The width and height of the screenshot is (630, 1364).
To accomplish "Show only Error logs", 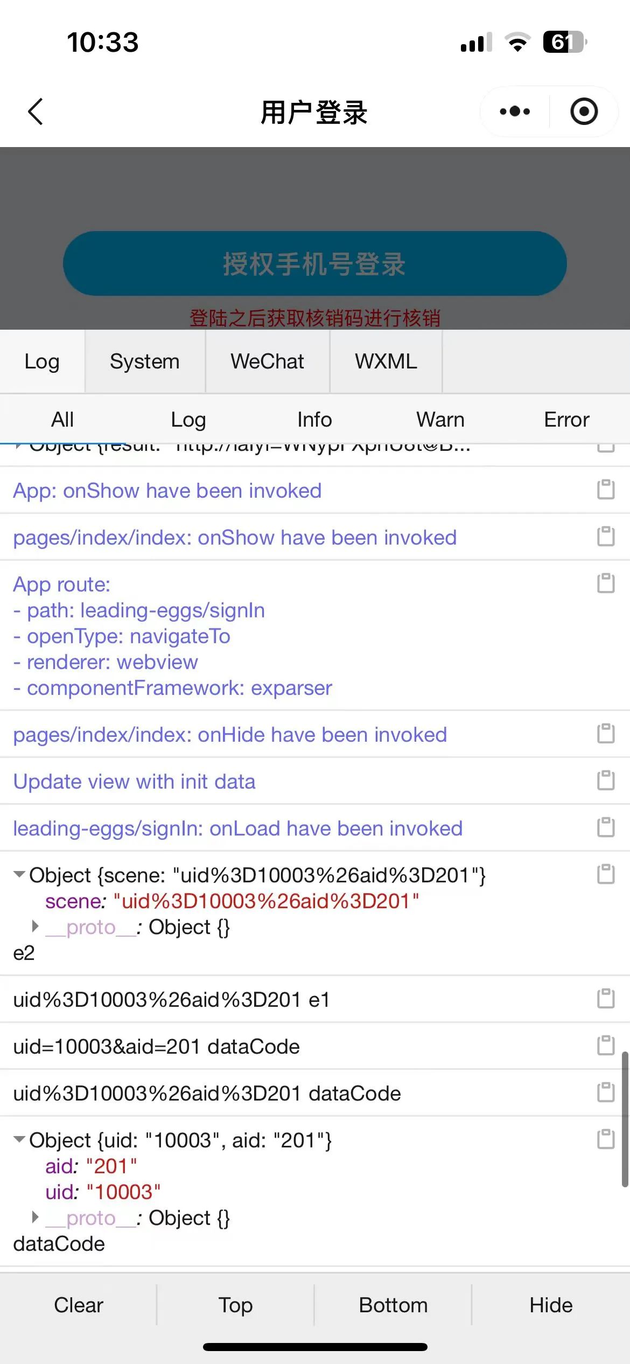I will click(566, 420).
